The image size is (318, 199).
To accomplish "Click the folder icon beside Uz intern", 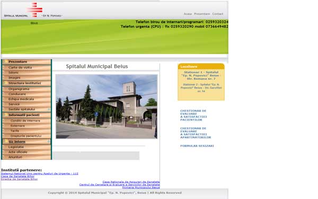I will point(6,141).
